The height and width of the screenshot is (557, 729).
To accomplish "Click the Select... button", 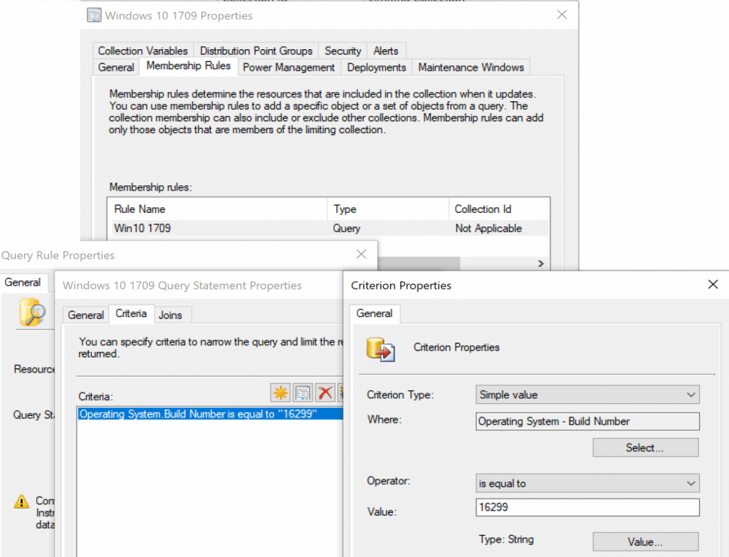I will click(x=645, y=448).
